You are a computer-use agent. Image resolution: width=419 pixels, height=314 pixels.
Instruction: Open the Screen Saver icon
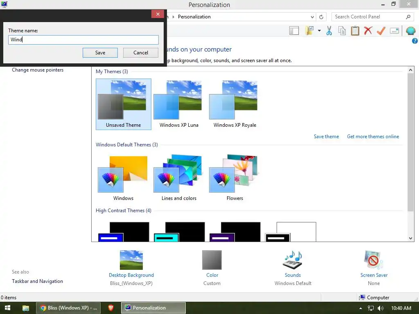(374, 260)
